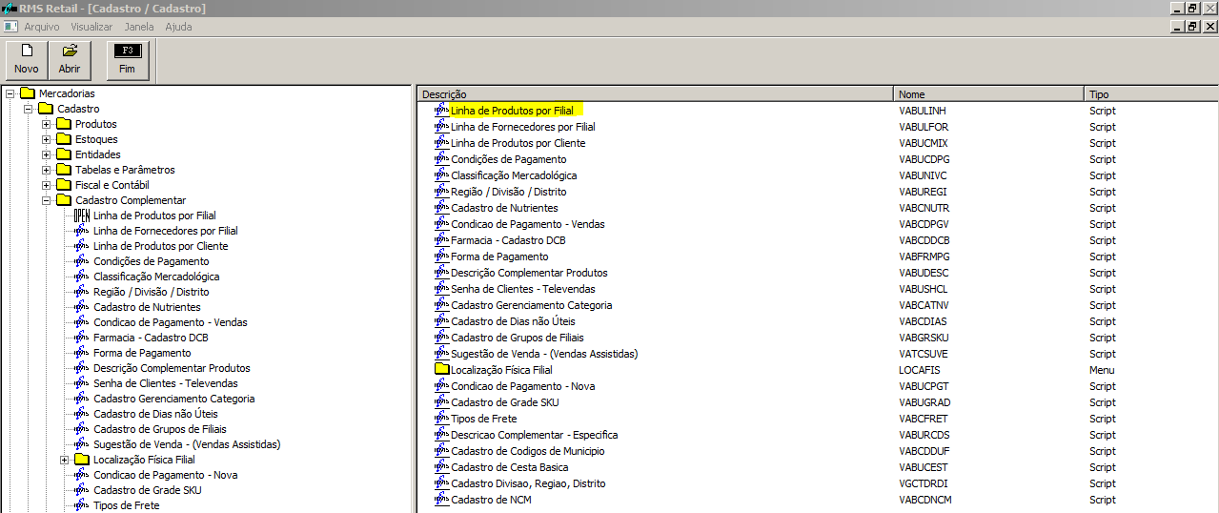Click script icon of Cadastro de NCM in list
This screenshot has width=1219, height=513.
(441, 500)
